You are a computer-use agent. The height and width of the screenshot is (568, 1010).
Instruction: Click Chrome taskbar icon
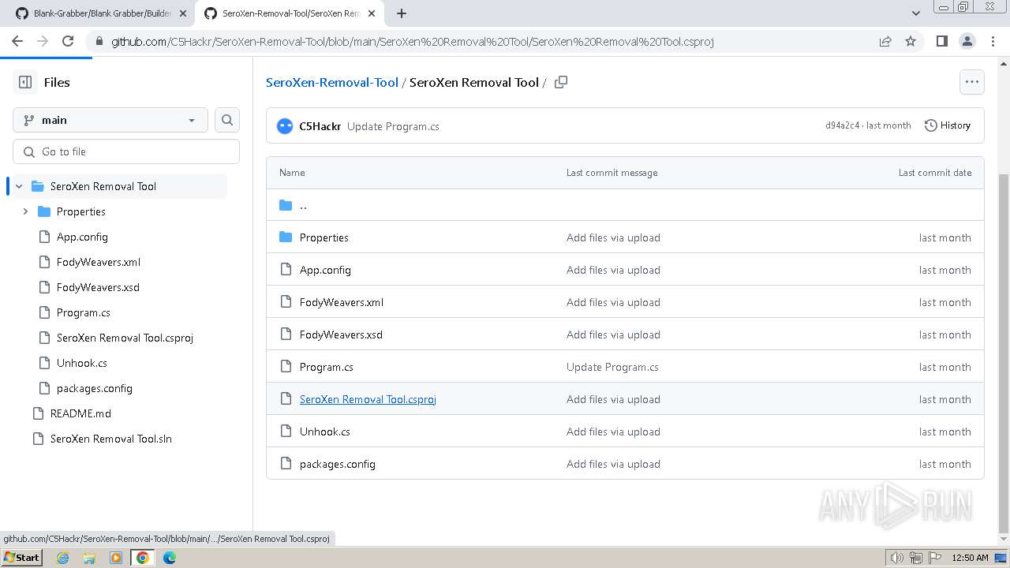click(143, 558)
